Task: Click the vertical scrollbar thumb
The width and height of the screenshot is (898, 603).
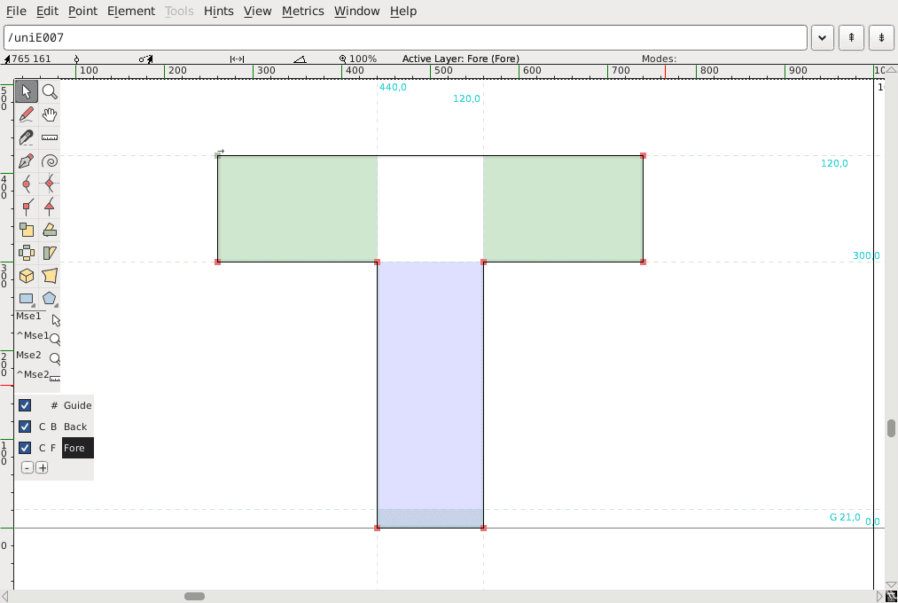Action: click(x=891, y=428)
